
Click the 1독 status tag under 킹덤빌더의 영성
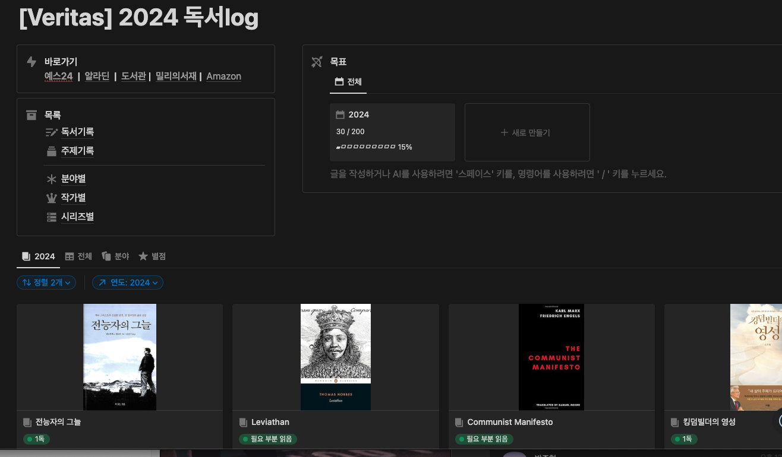(x=684, y=439)
